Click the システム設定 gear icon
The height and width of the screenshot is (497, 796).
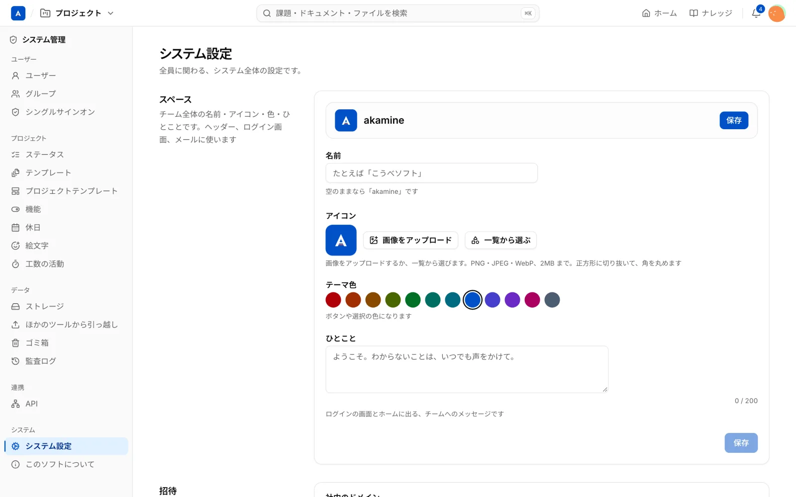[15, 446]
